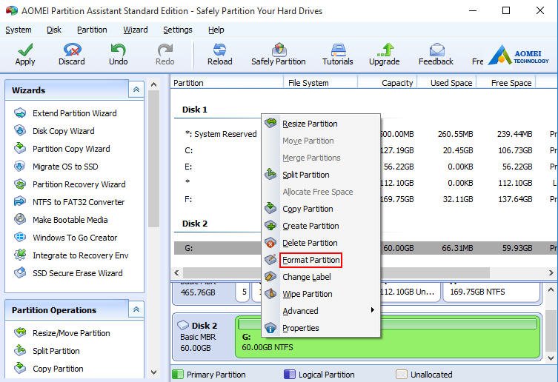Image resolution: width=558 pixels, height=382 pixels.
Task: Sort by the Free Space column header
Action: [506, 83]
